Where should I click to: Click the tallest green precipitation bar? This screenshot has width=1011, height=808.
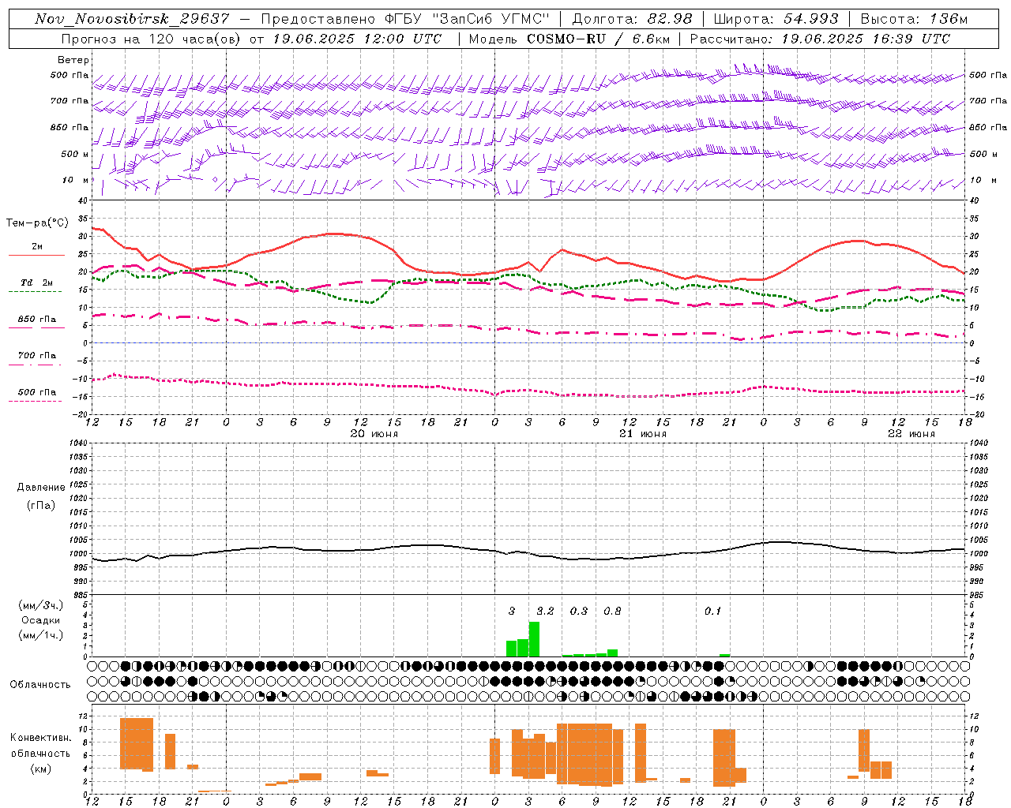[534, 639]
